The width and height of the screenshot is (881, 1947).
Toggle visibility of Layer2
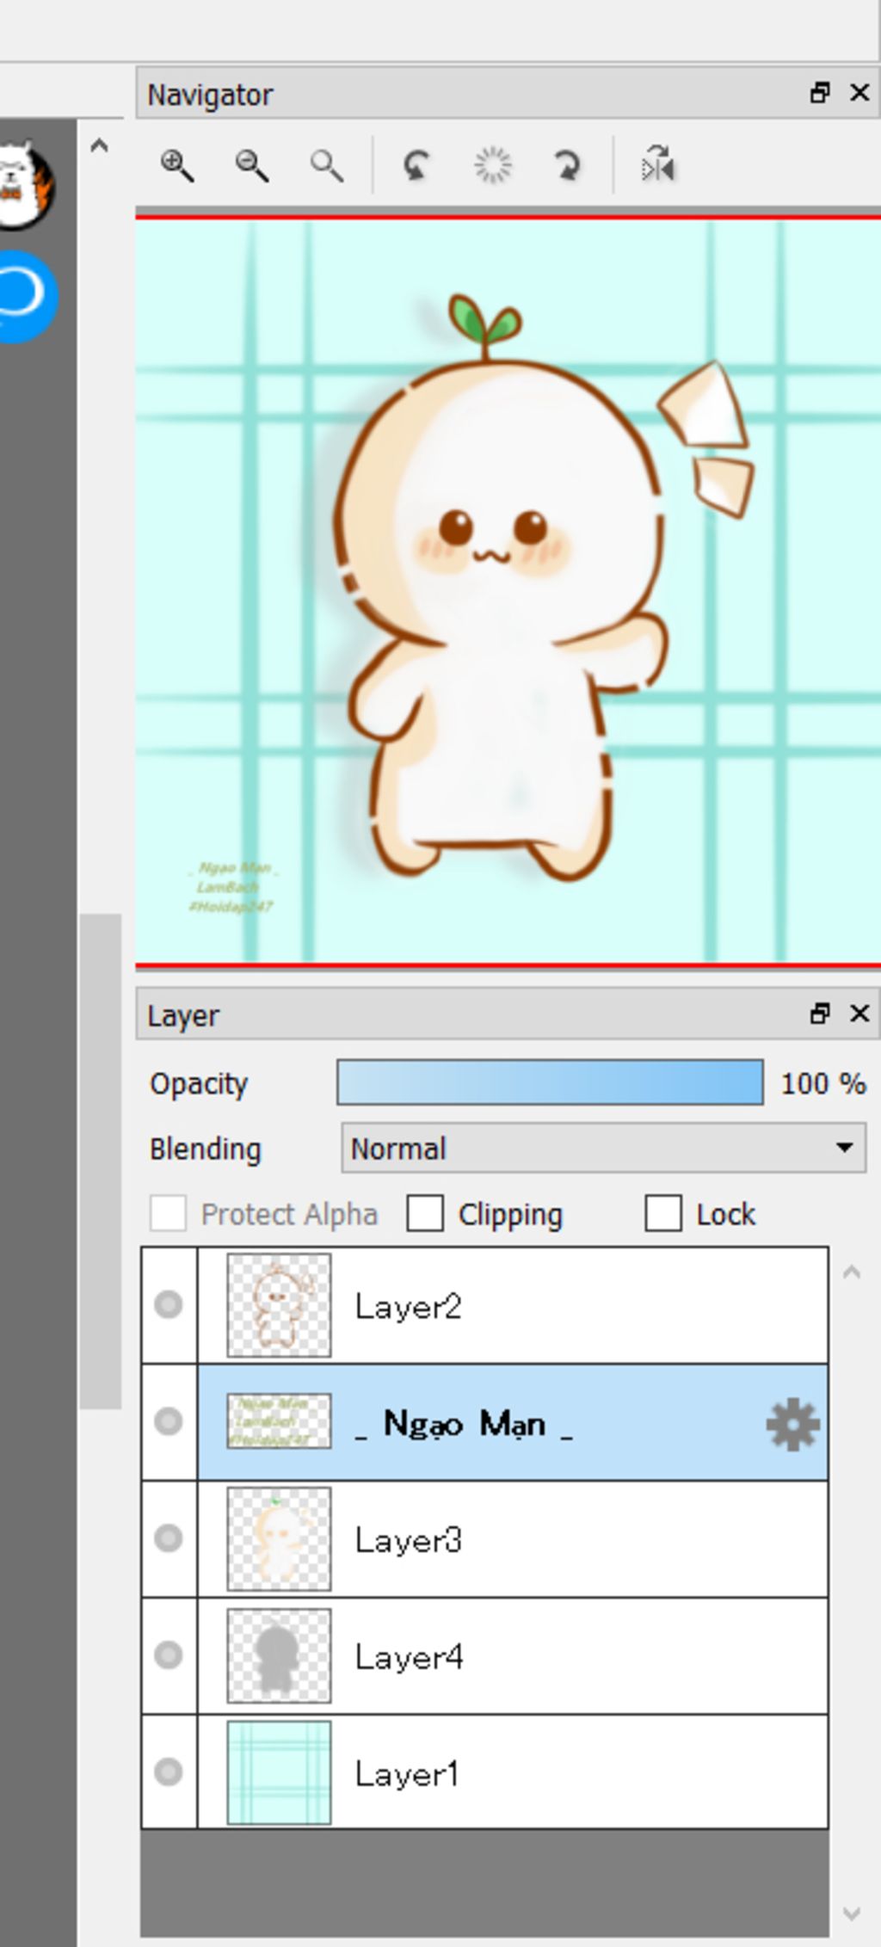point(169,1304)
